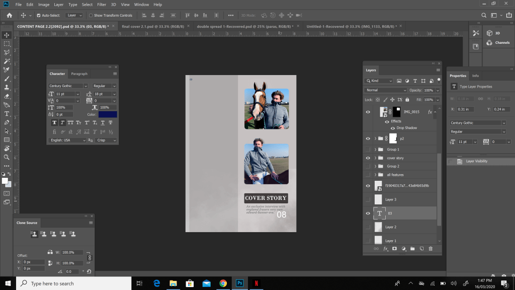This screenshot has height=290, width=515.
Task: Hide the cover story group
Action: [x=368, y=158]
